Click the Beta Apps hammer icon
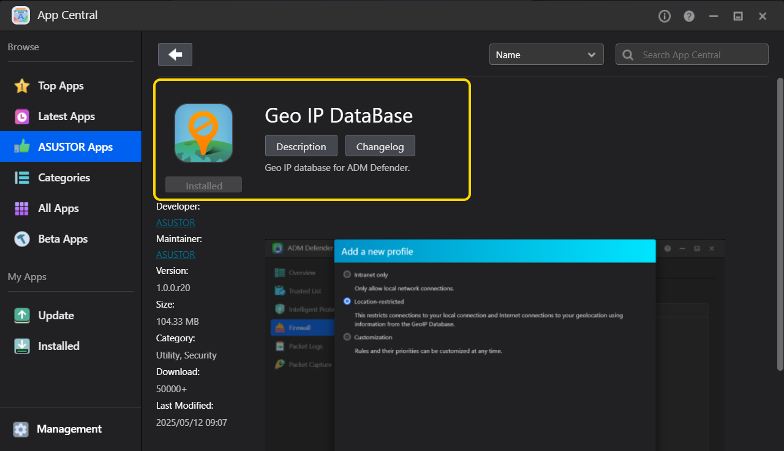 coord(21,239)
